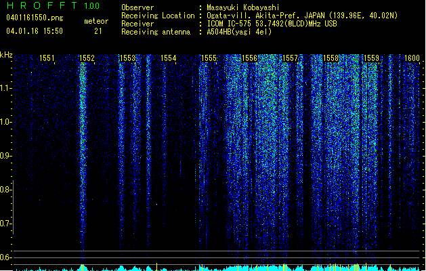This screenshot has height=271, width=426.
Task: Click the 1552 time axis marker
Action: (x=87, y=58)
